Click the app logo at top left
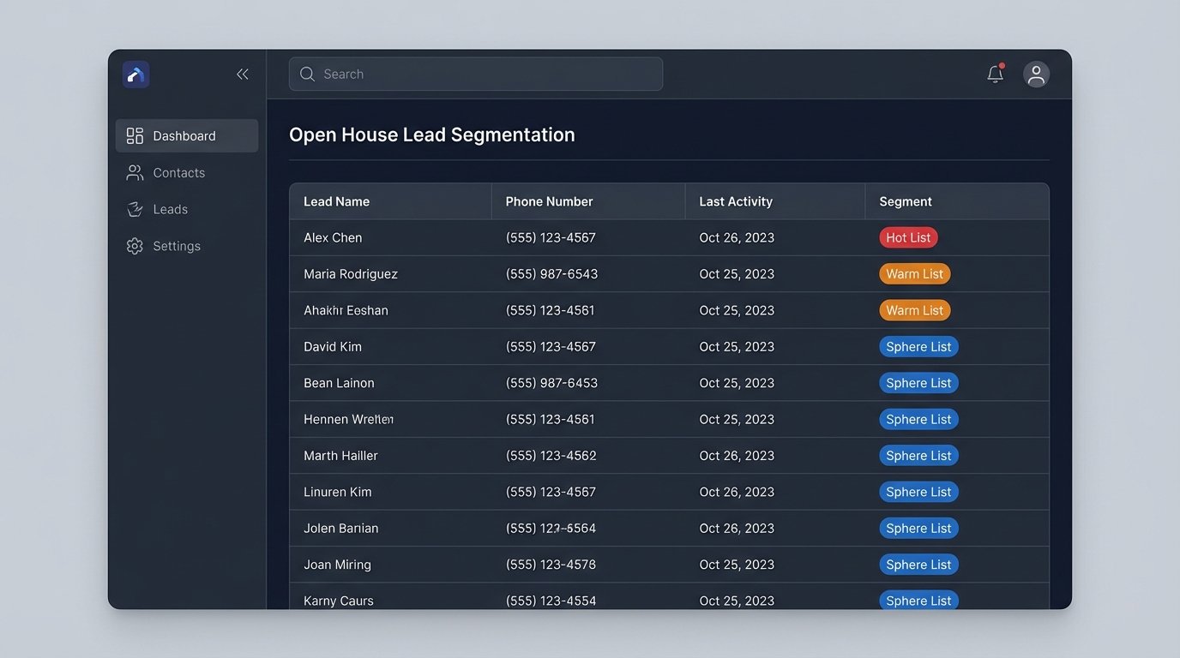Image resolution: width=1180 pixels, height=658 pixels. (x=135, y=74)
